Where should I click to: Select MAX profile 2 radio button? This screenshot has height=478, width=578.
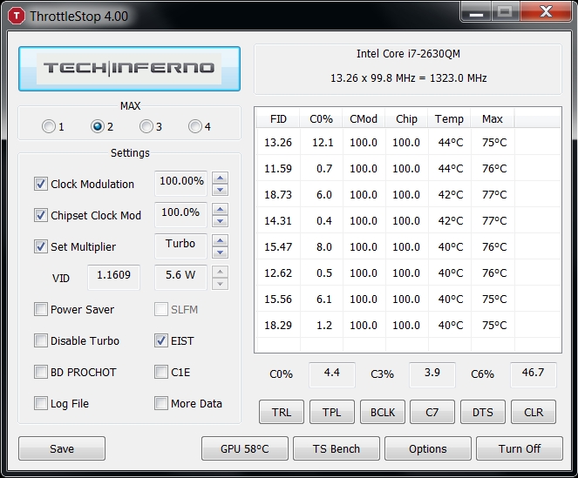[x=98, y=126]
